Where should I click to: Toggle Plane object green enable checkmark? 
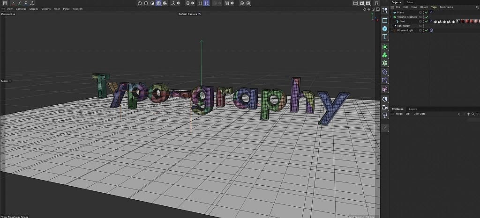coord(427,12)
